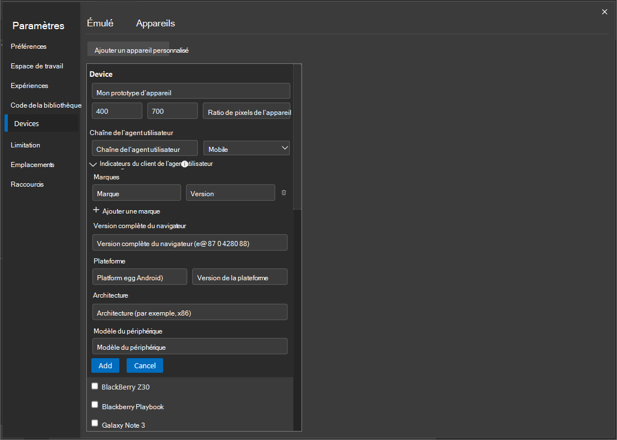Viewport: 617px width, 440px height.
Task: Select Code de la bibliothèque section
Action: tap(46, 105)
